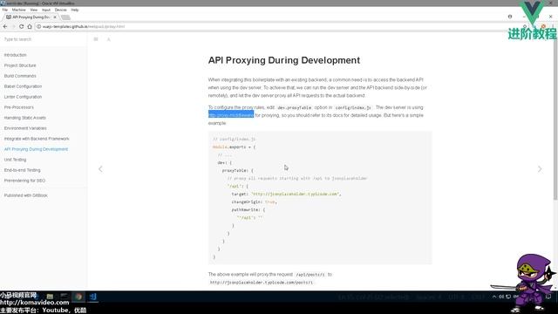Click the /api/posts/1 inline code
The image size is (558, 314).
point(310,275)
